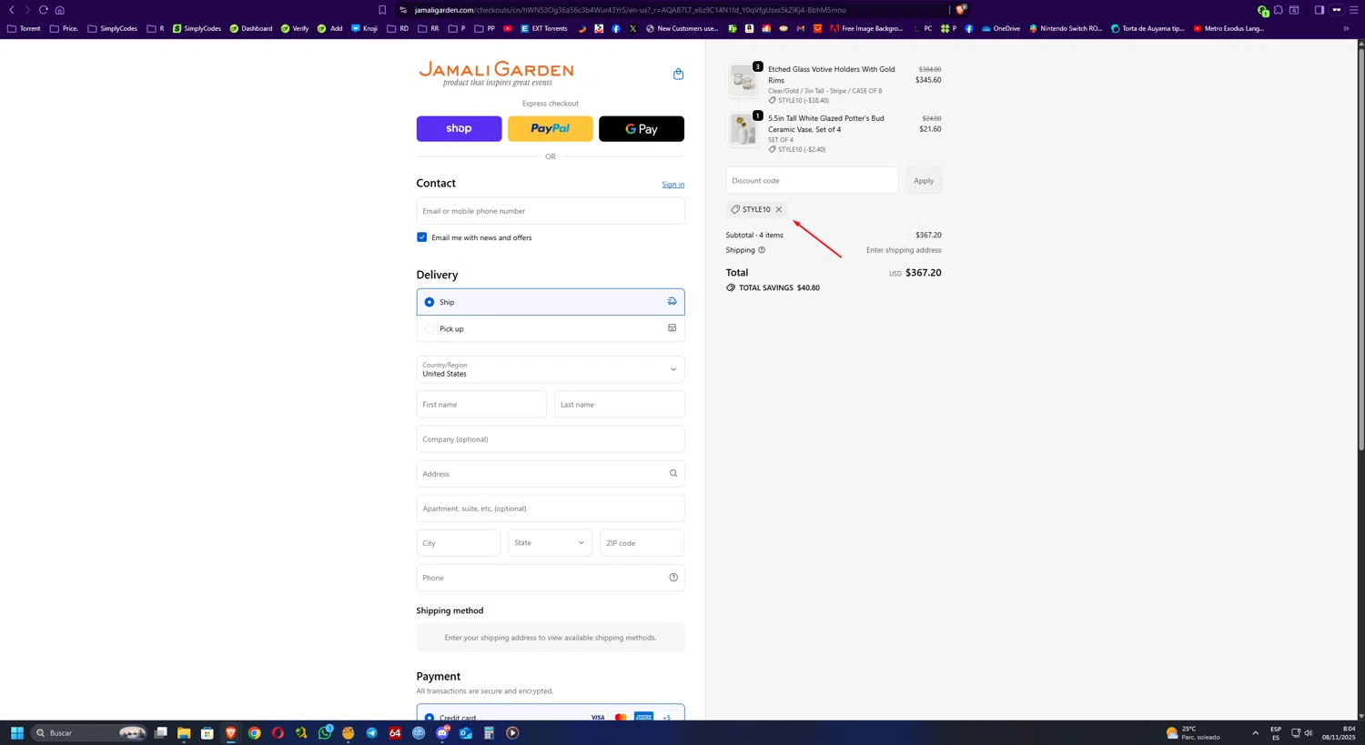Screen dimensions: 1365x745
Task: Open the Country/Region dropdown
Action: pyautogui.click(x=551, y=369)
